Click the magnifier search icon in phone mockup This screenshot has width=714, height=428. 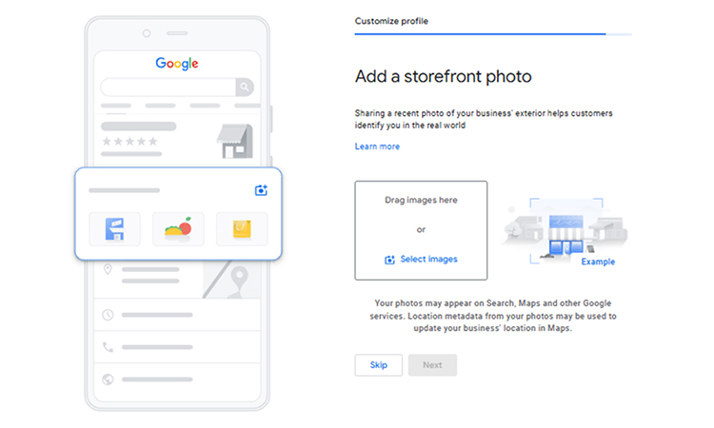[245, 87]
